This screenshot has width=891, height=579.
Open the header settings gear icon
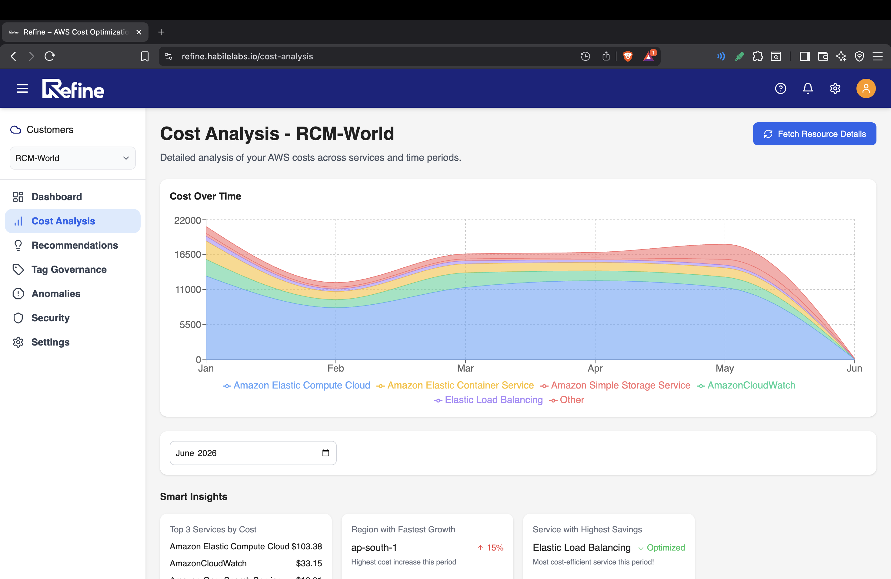pos(835,89)
